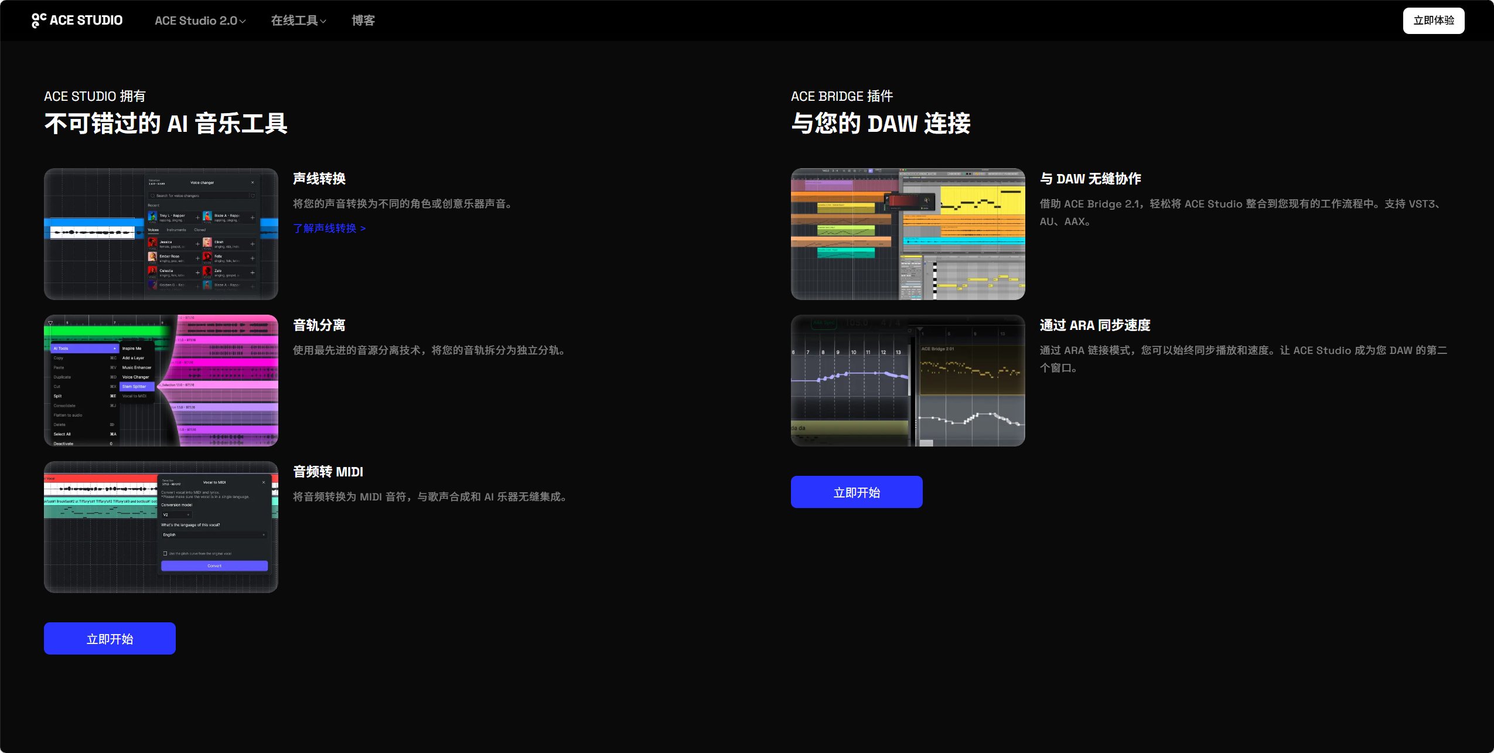Click the 与 DAW 无缝协作 heading

1090,179
